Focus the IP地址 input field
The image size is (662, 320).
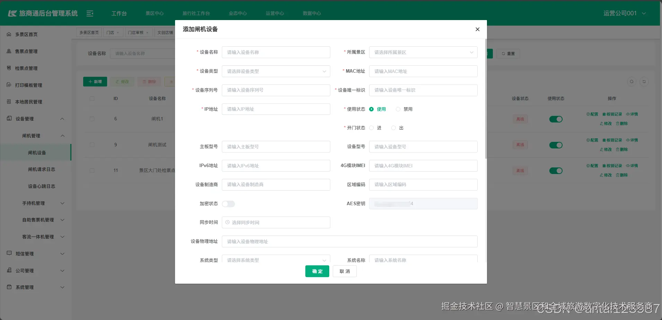(276, 109)
